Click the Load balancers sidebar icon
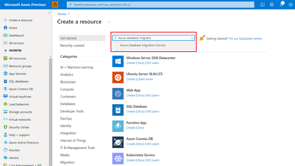 5,104
